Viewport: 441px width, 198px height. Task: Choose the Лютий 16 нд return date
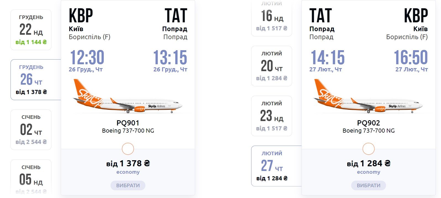pos(272,18)
